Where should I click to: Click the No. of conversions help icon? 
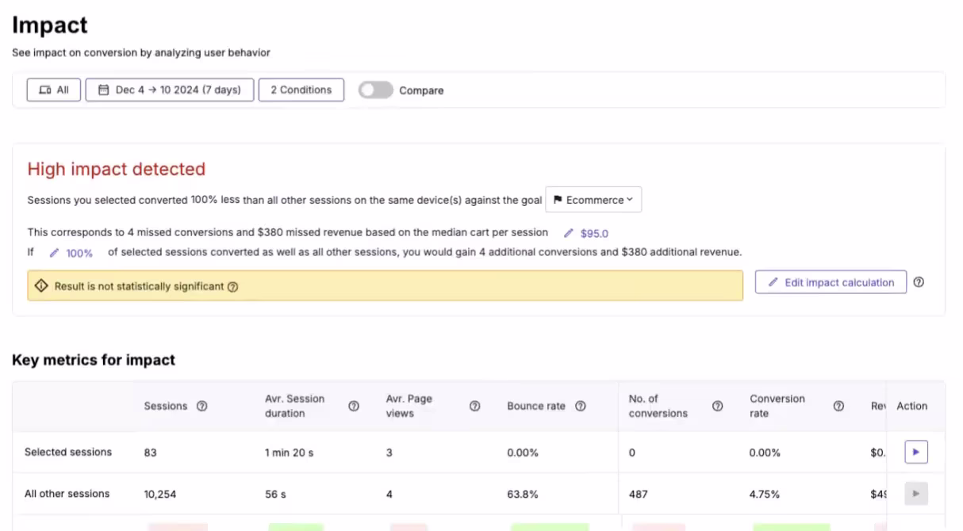(717, 406)
